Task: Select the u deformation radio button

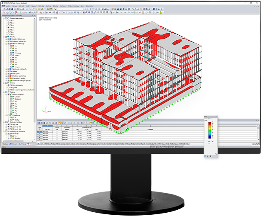Action: (8, 21)
